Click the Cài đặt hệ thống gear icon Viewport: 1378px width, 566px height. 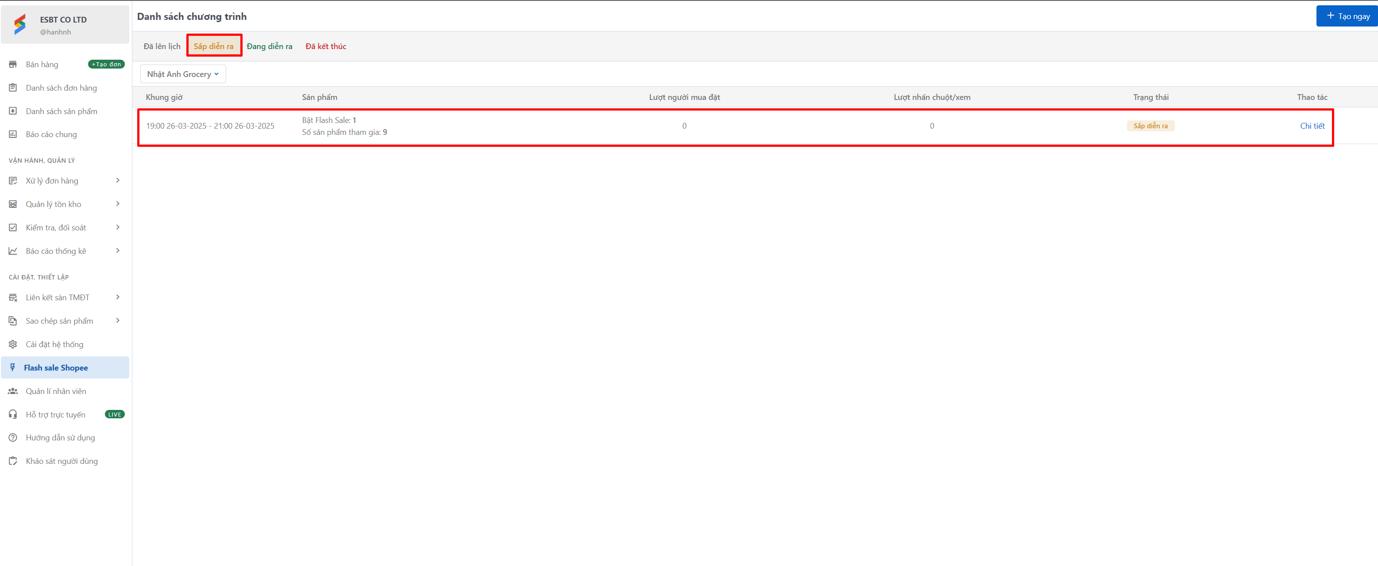(x=13, y=344)
